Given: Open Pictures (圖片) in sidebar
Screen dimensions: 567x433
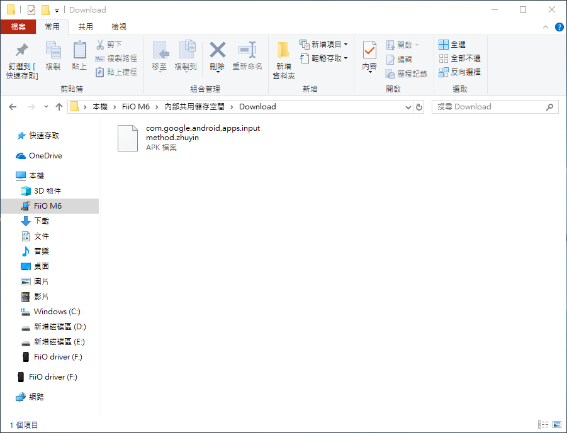Looking at the screenshot, I should [35, 282].
